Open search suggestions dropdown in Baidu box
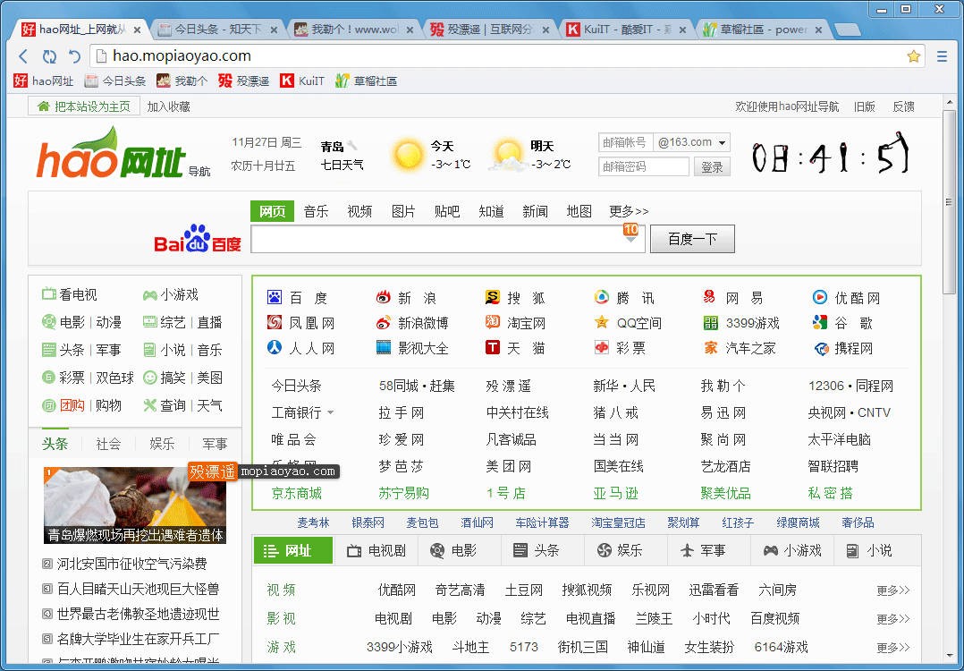Screen dimensions: 964x671 [x=630, y=239]
